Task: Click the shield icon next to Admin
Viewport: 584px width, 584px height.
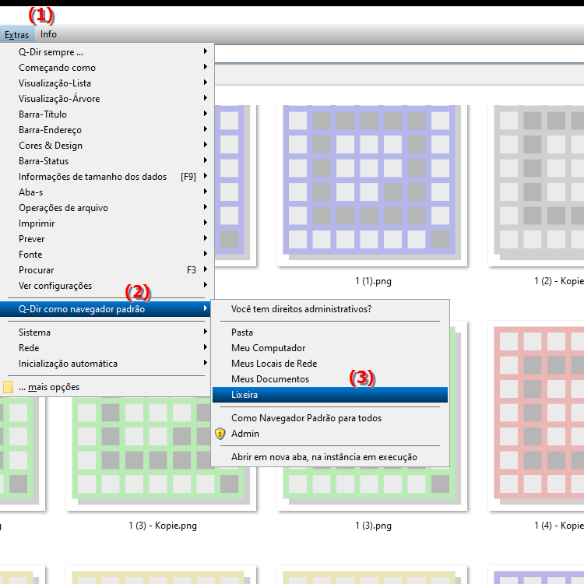Action: click(x=220, y=434)
